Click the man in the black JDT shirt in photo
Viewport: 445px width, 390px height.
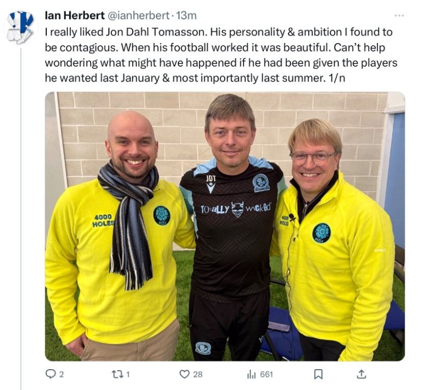point(231,227)
